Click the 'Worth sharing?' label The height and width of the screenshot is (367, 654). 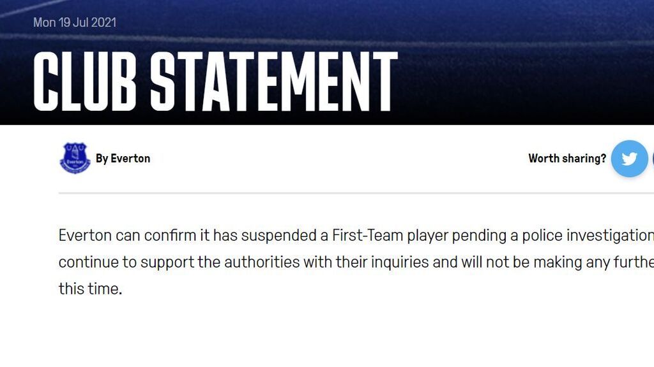pos(567,159)
